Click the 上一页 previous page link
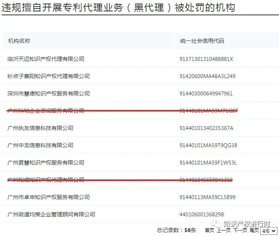This screenshot has width=279, height=236. pyautogui.click(x=223, y=230)
